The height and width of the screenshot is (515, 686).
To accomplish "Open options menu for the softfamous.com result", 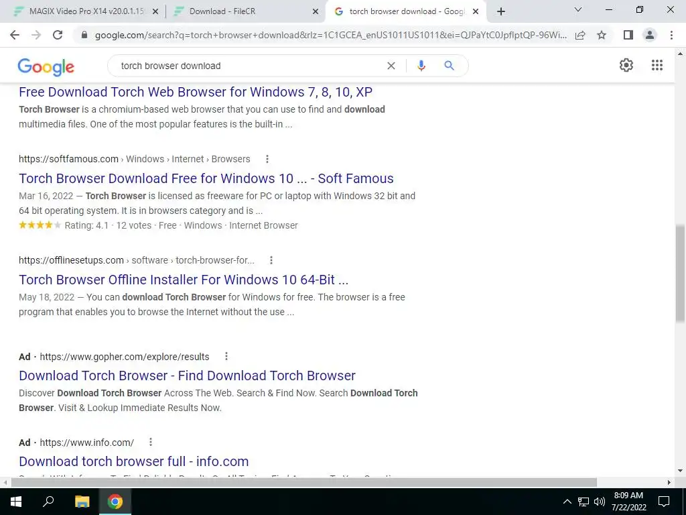I will point(267,159).
